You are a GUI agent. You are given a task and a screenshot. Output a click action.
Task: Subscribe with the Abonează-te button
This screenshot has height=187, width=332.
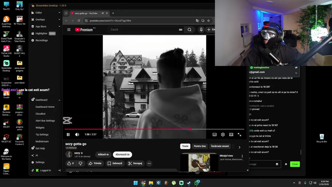click(122, 155)
